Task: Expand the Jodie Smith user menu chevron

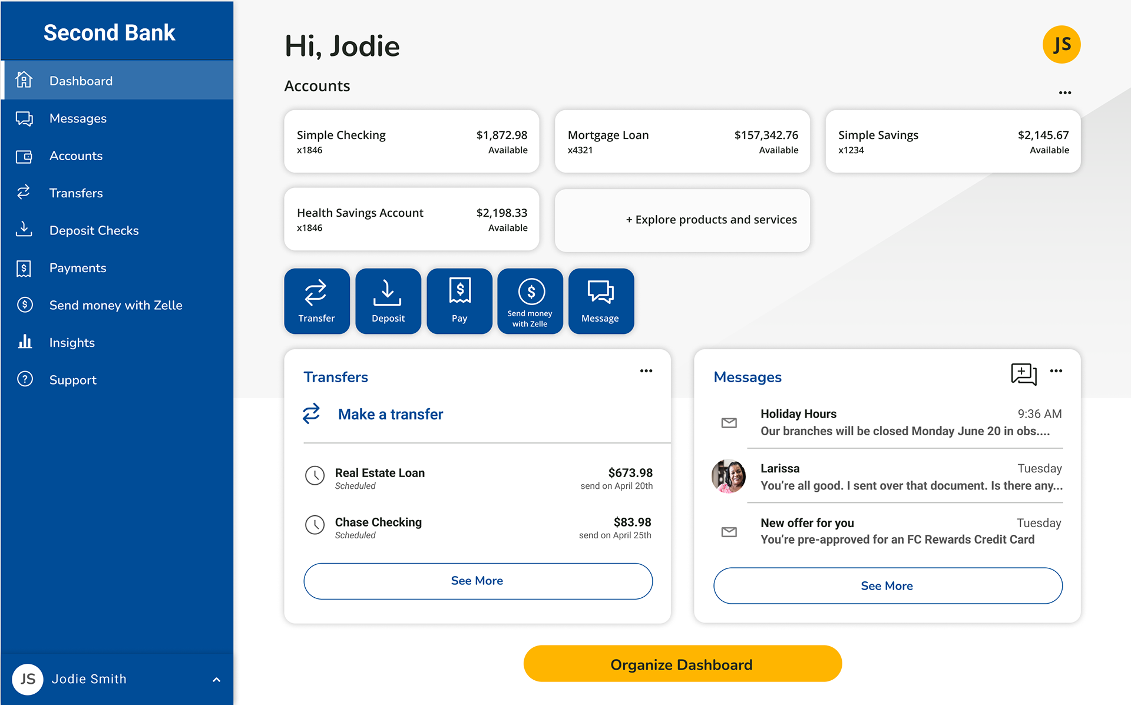Action: pyautogui.click(x=216, y=679)
